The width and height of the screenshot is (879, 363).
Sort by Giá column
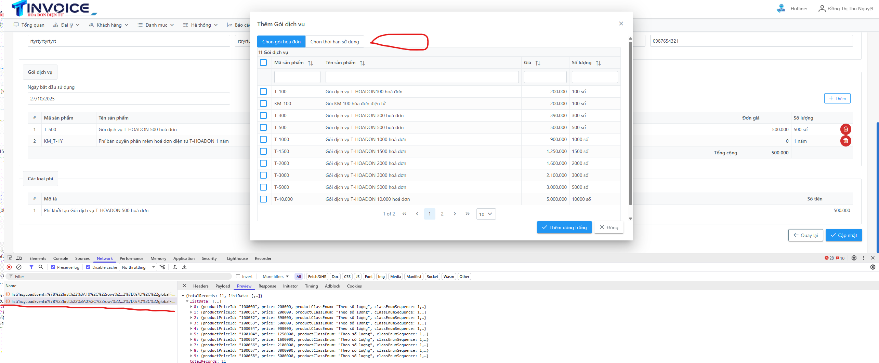click(x=538, y=63)
